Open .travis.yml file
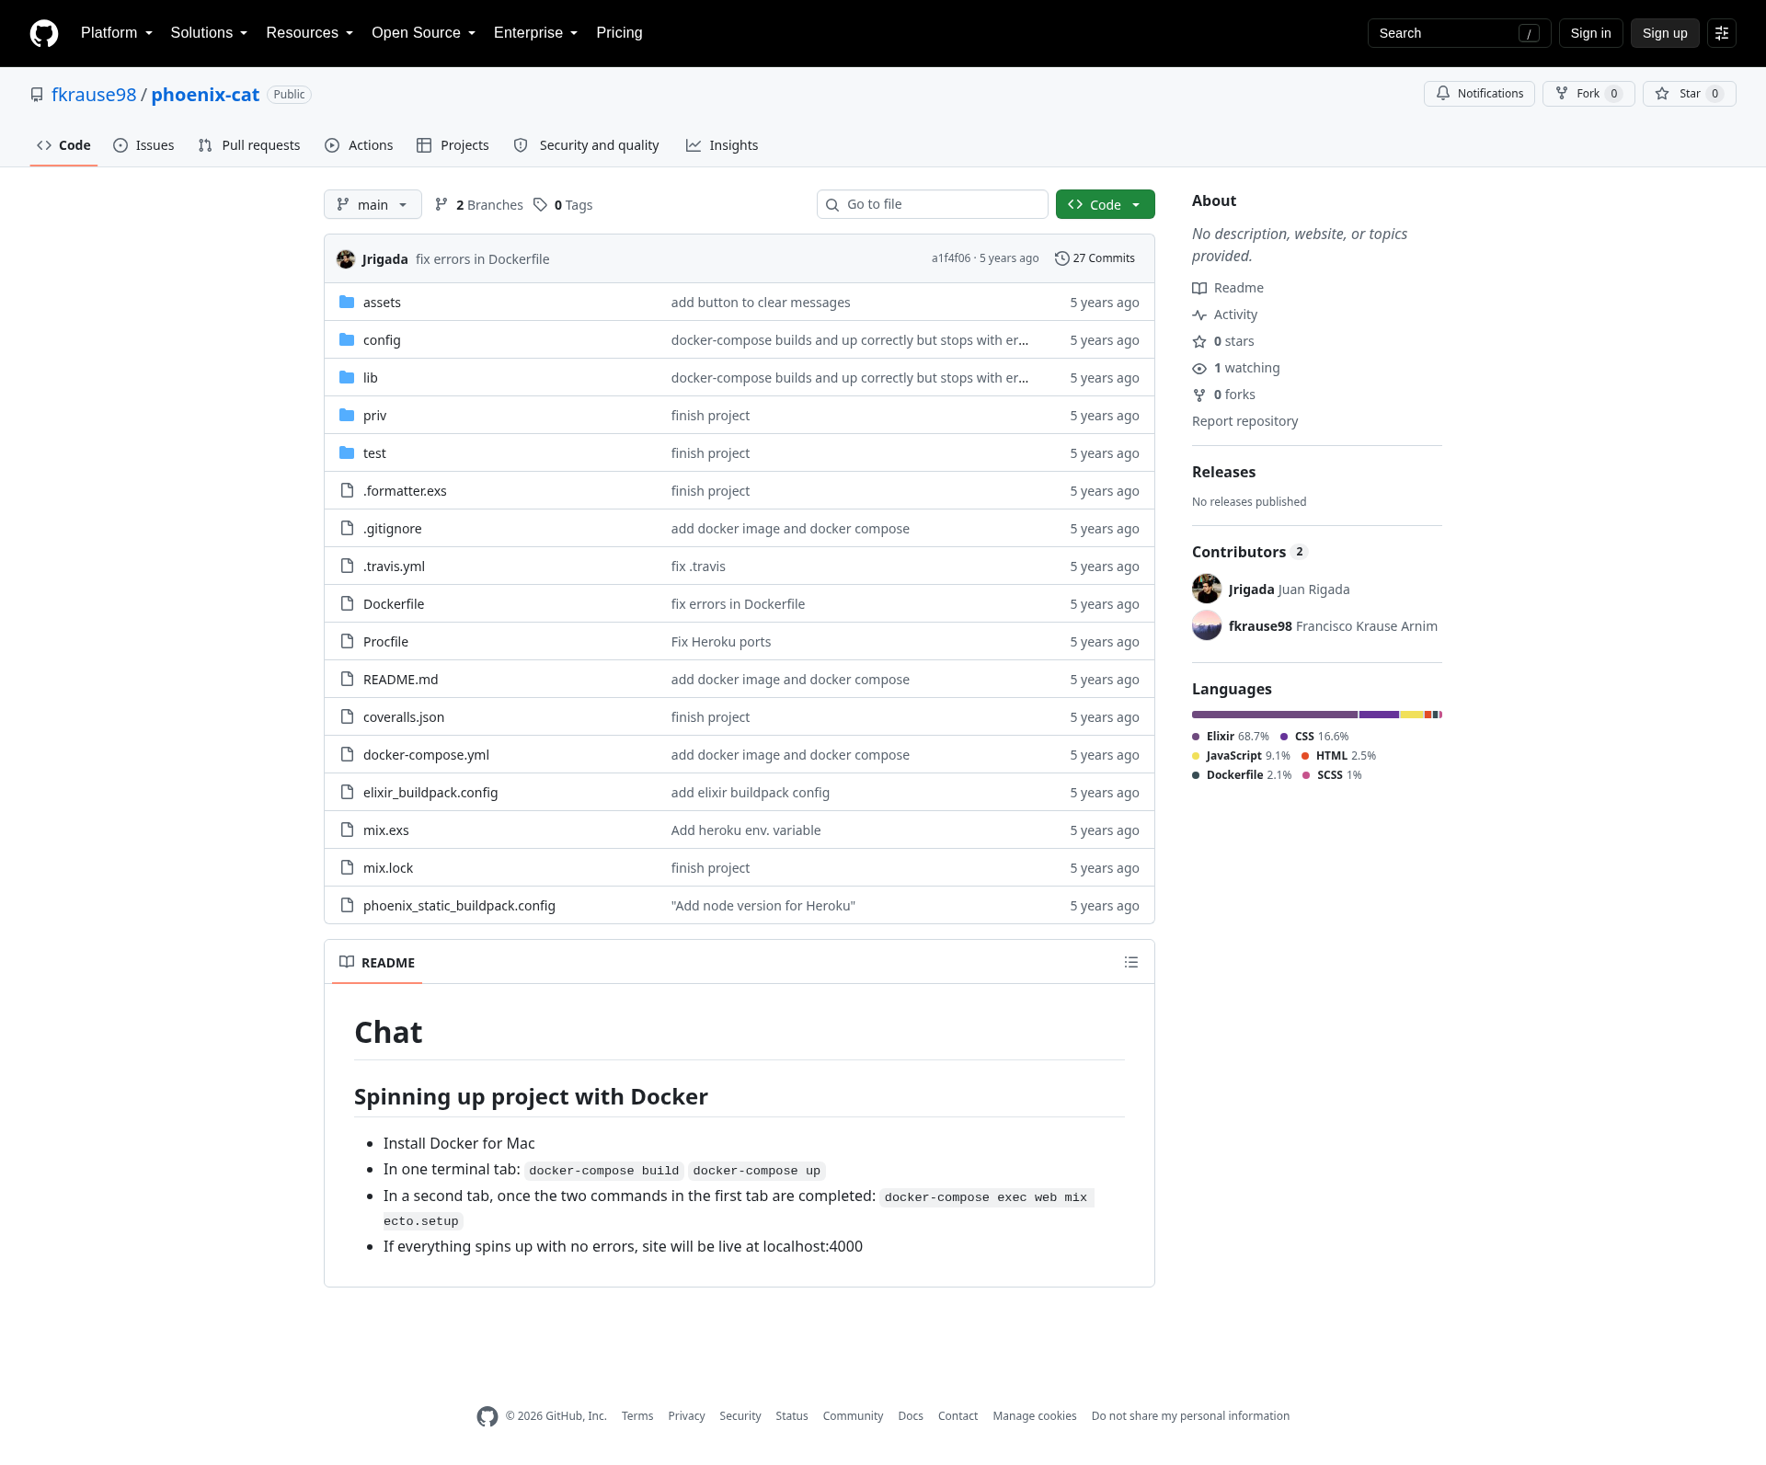Image resolution: width=1766 pixels, height=1465 pixels. click(x=394, y=567)
